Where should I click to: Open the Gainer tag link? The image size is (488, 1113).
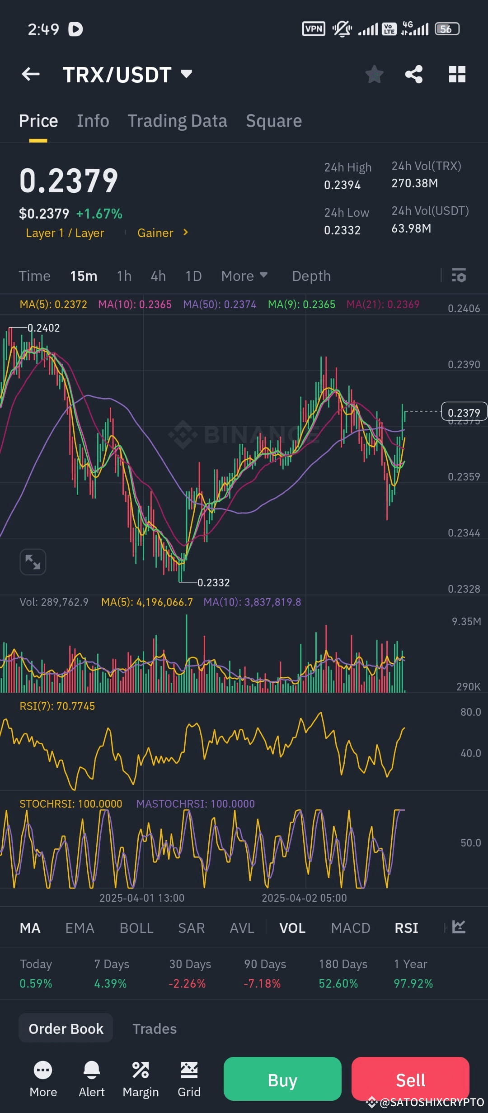point(155,233)
